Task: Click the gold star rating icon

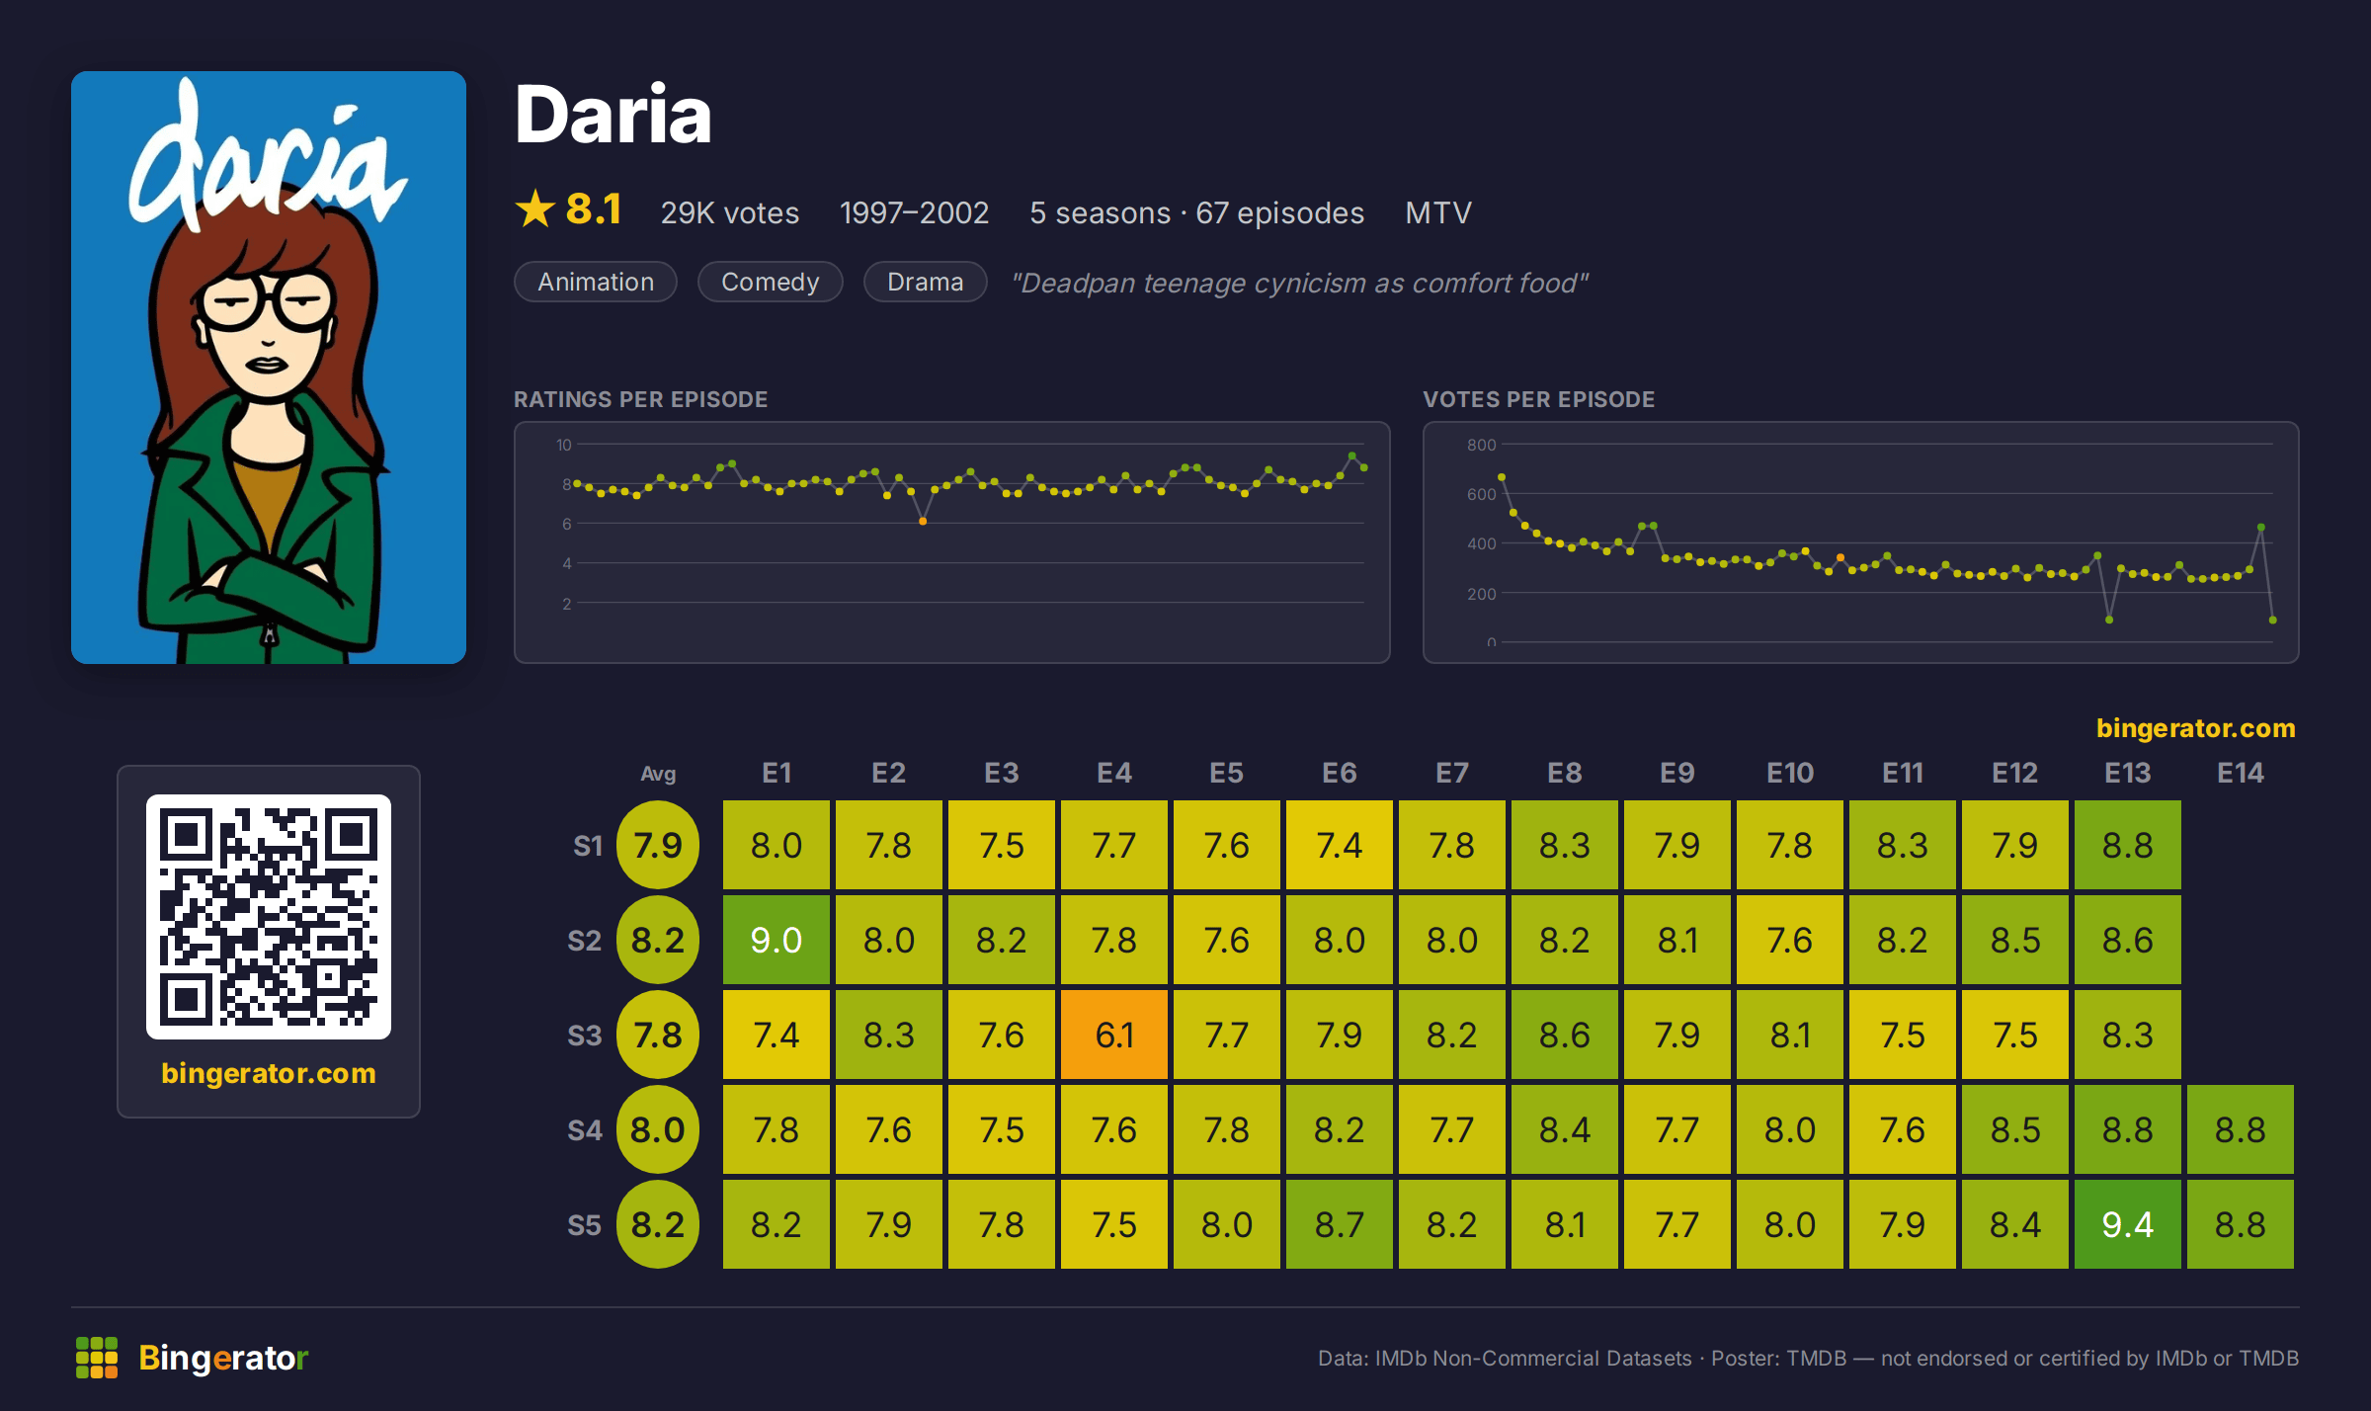Action: pos(535,208)
